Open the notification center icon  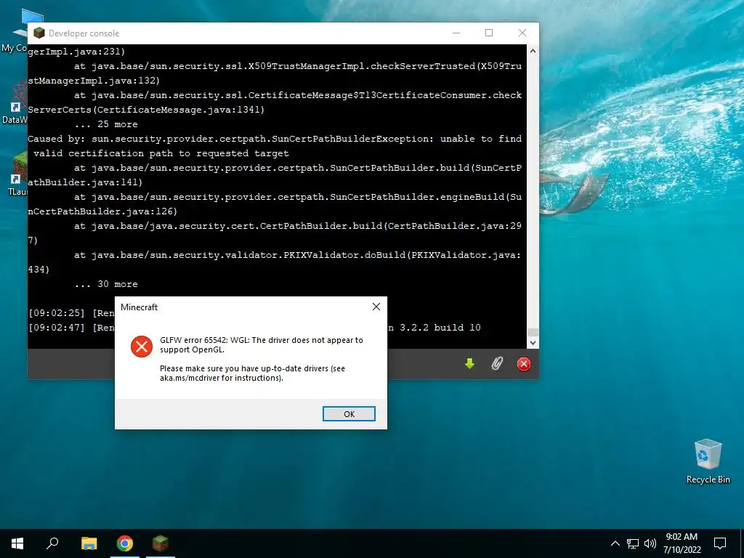720,543
